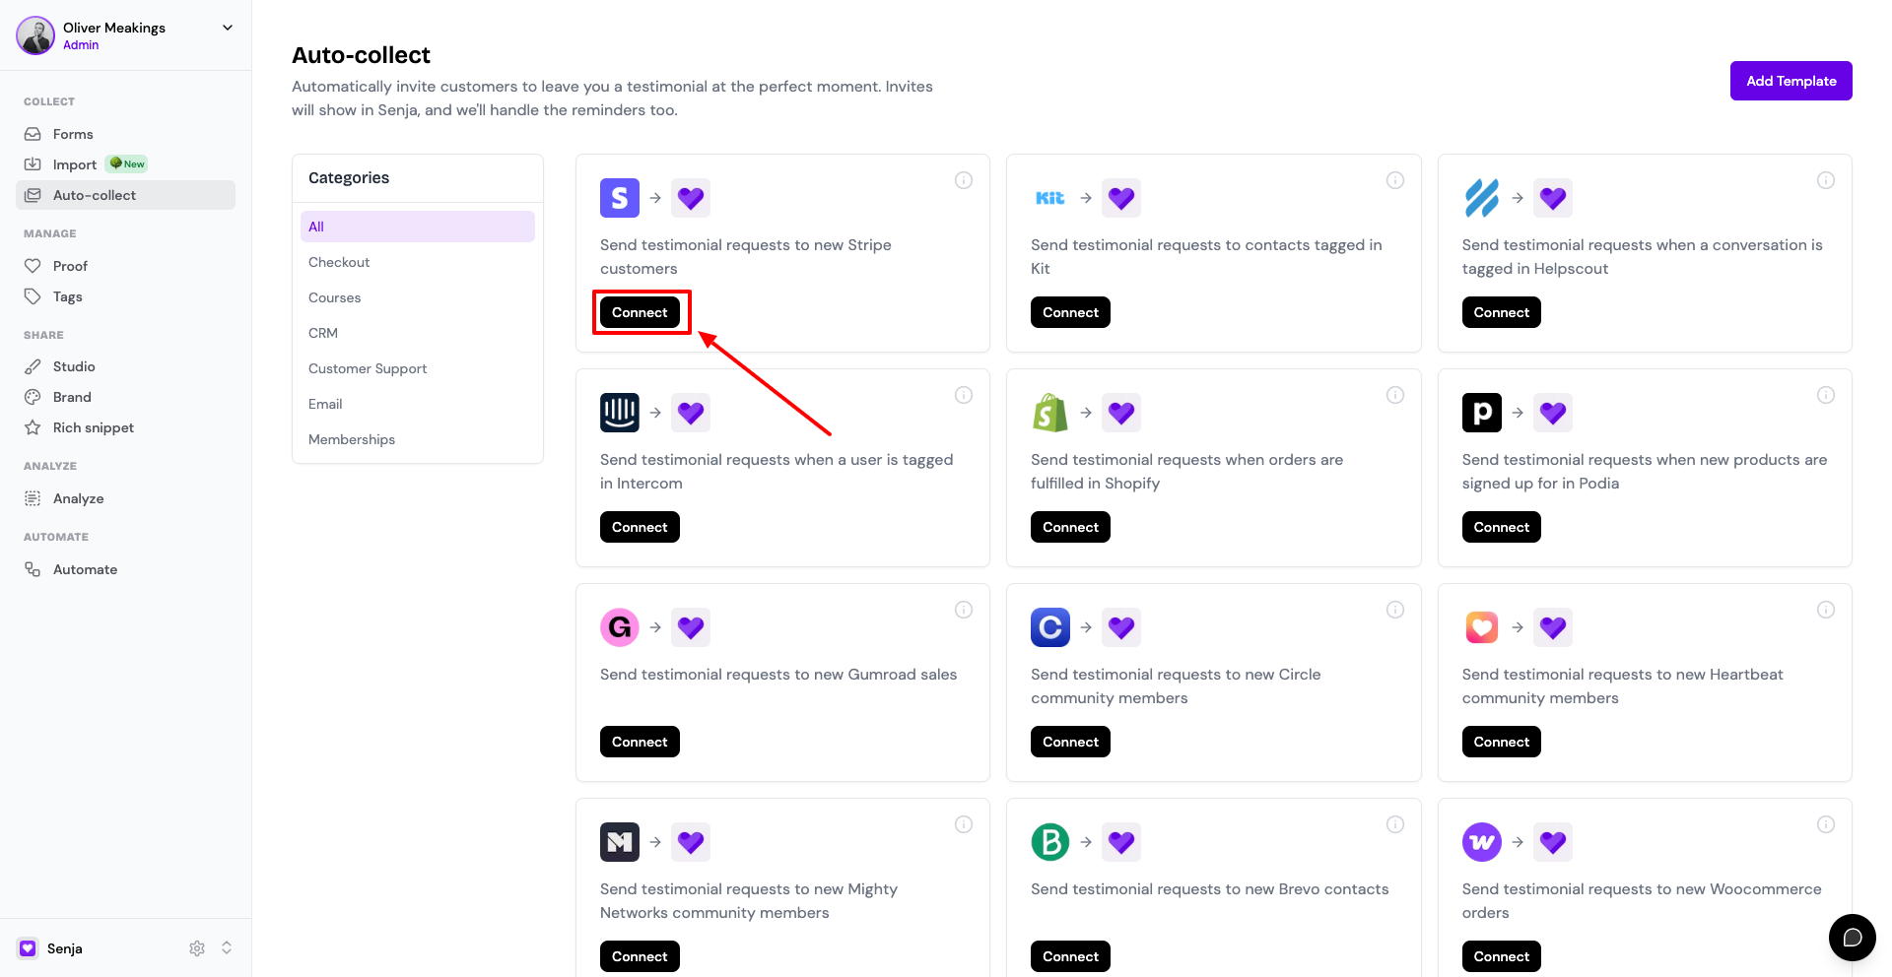Click info icon on Stripe card

tap(964, 180)
